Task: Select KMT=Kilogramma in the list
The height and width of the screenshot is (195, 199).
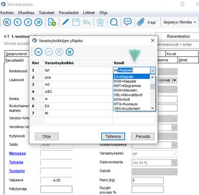Action: click(132, 86)
